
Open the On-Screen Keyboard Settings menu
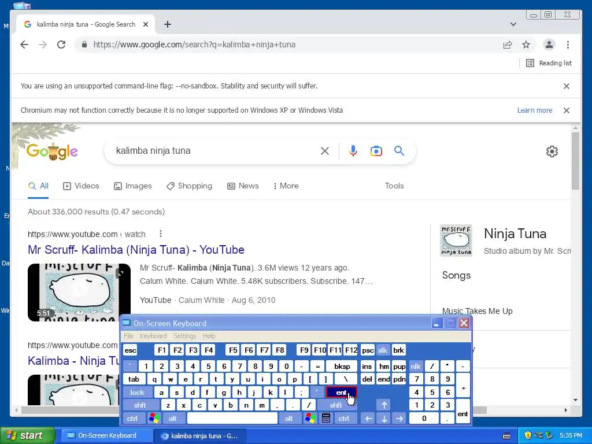tap(184, 336)
